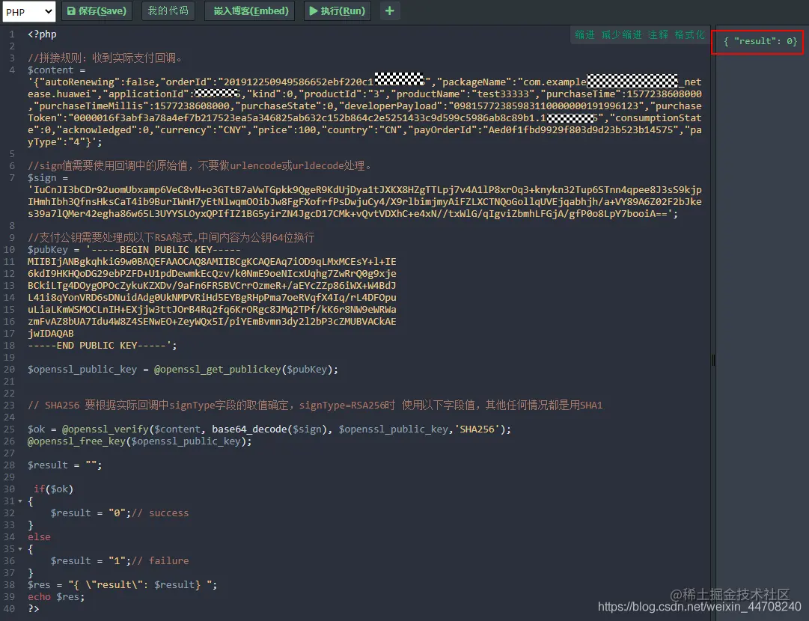The width and height of the screenshot is (809, 621).
Task: Click the pane splitter handle beside output
Action: pos(713,360)
